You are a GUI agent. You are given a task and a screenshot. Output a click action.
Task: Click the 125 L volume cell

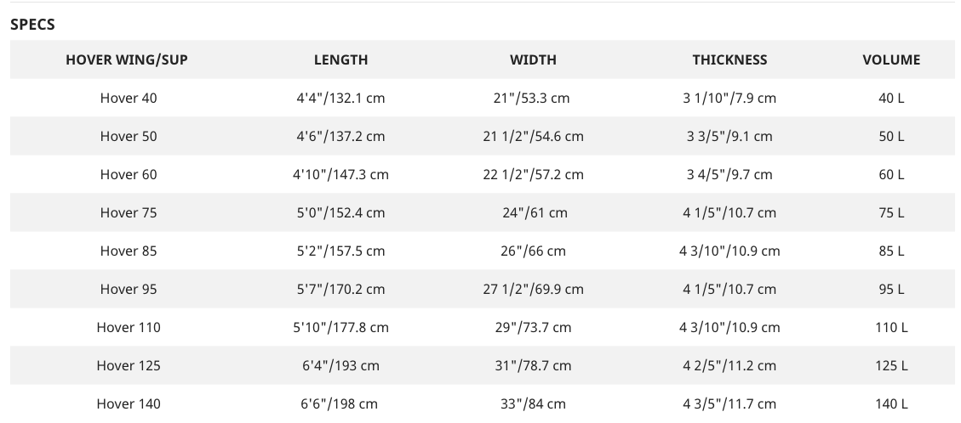[891, 365]
